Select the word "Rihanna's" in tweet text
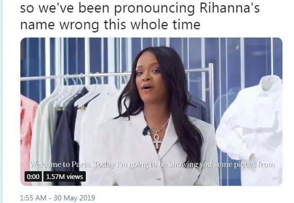The image size is (294, 203). click(x=229, y=8)
